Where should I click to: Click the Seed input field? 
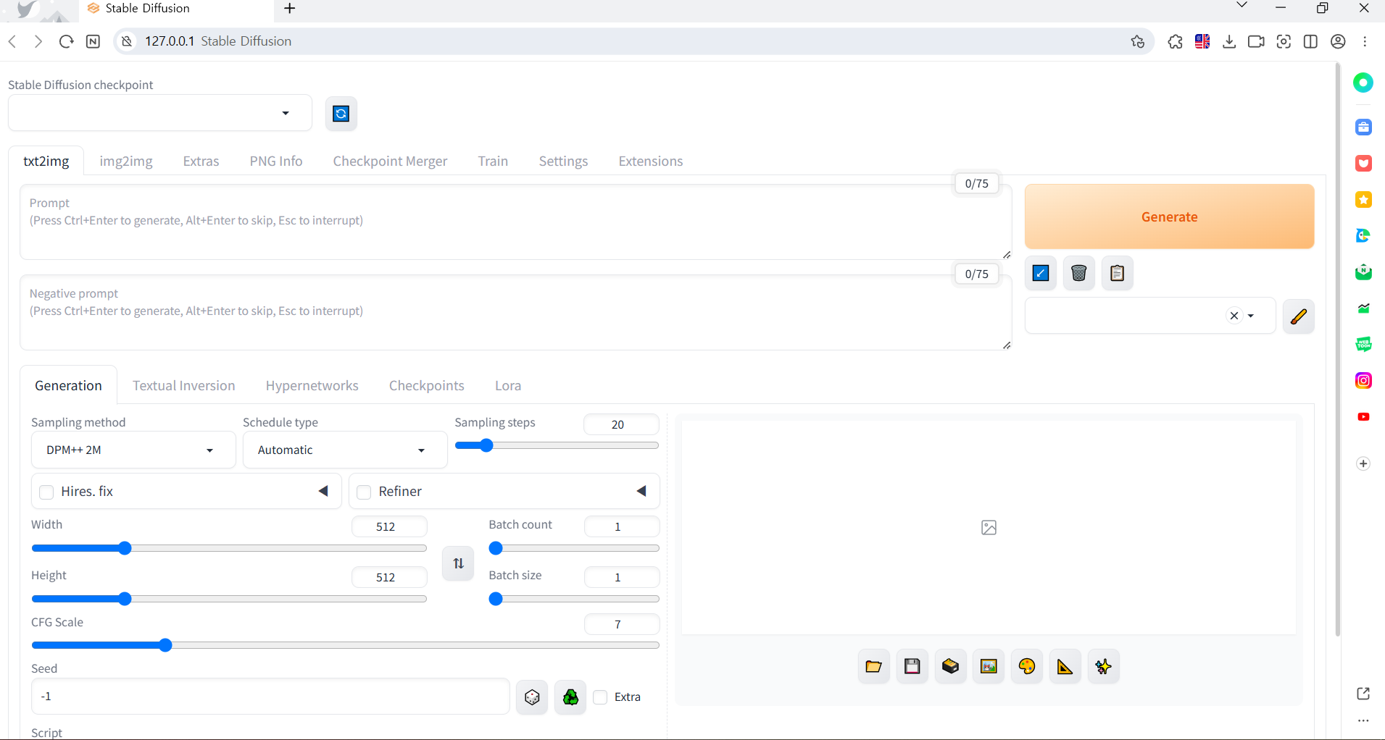click(270, 697)
